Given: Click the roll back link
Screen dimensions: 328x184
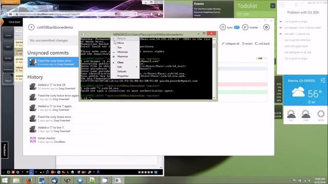Looking at the screenshot, I should pyautogui.click(x=262, y=43).
